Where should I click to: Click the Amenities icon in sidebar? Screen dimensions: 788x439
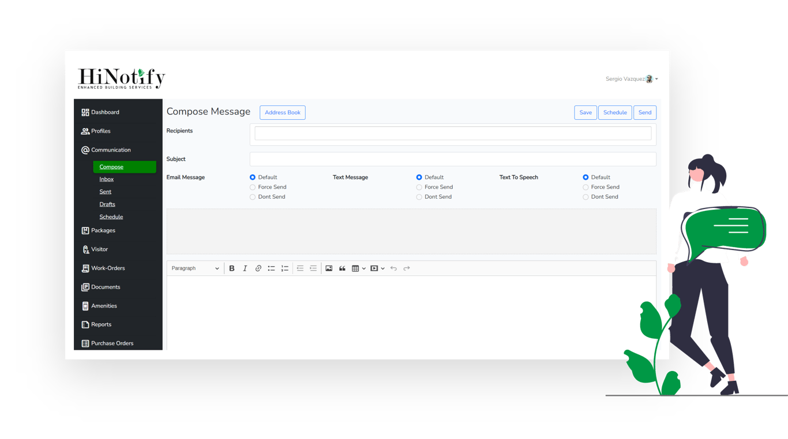[85, 306]
